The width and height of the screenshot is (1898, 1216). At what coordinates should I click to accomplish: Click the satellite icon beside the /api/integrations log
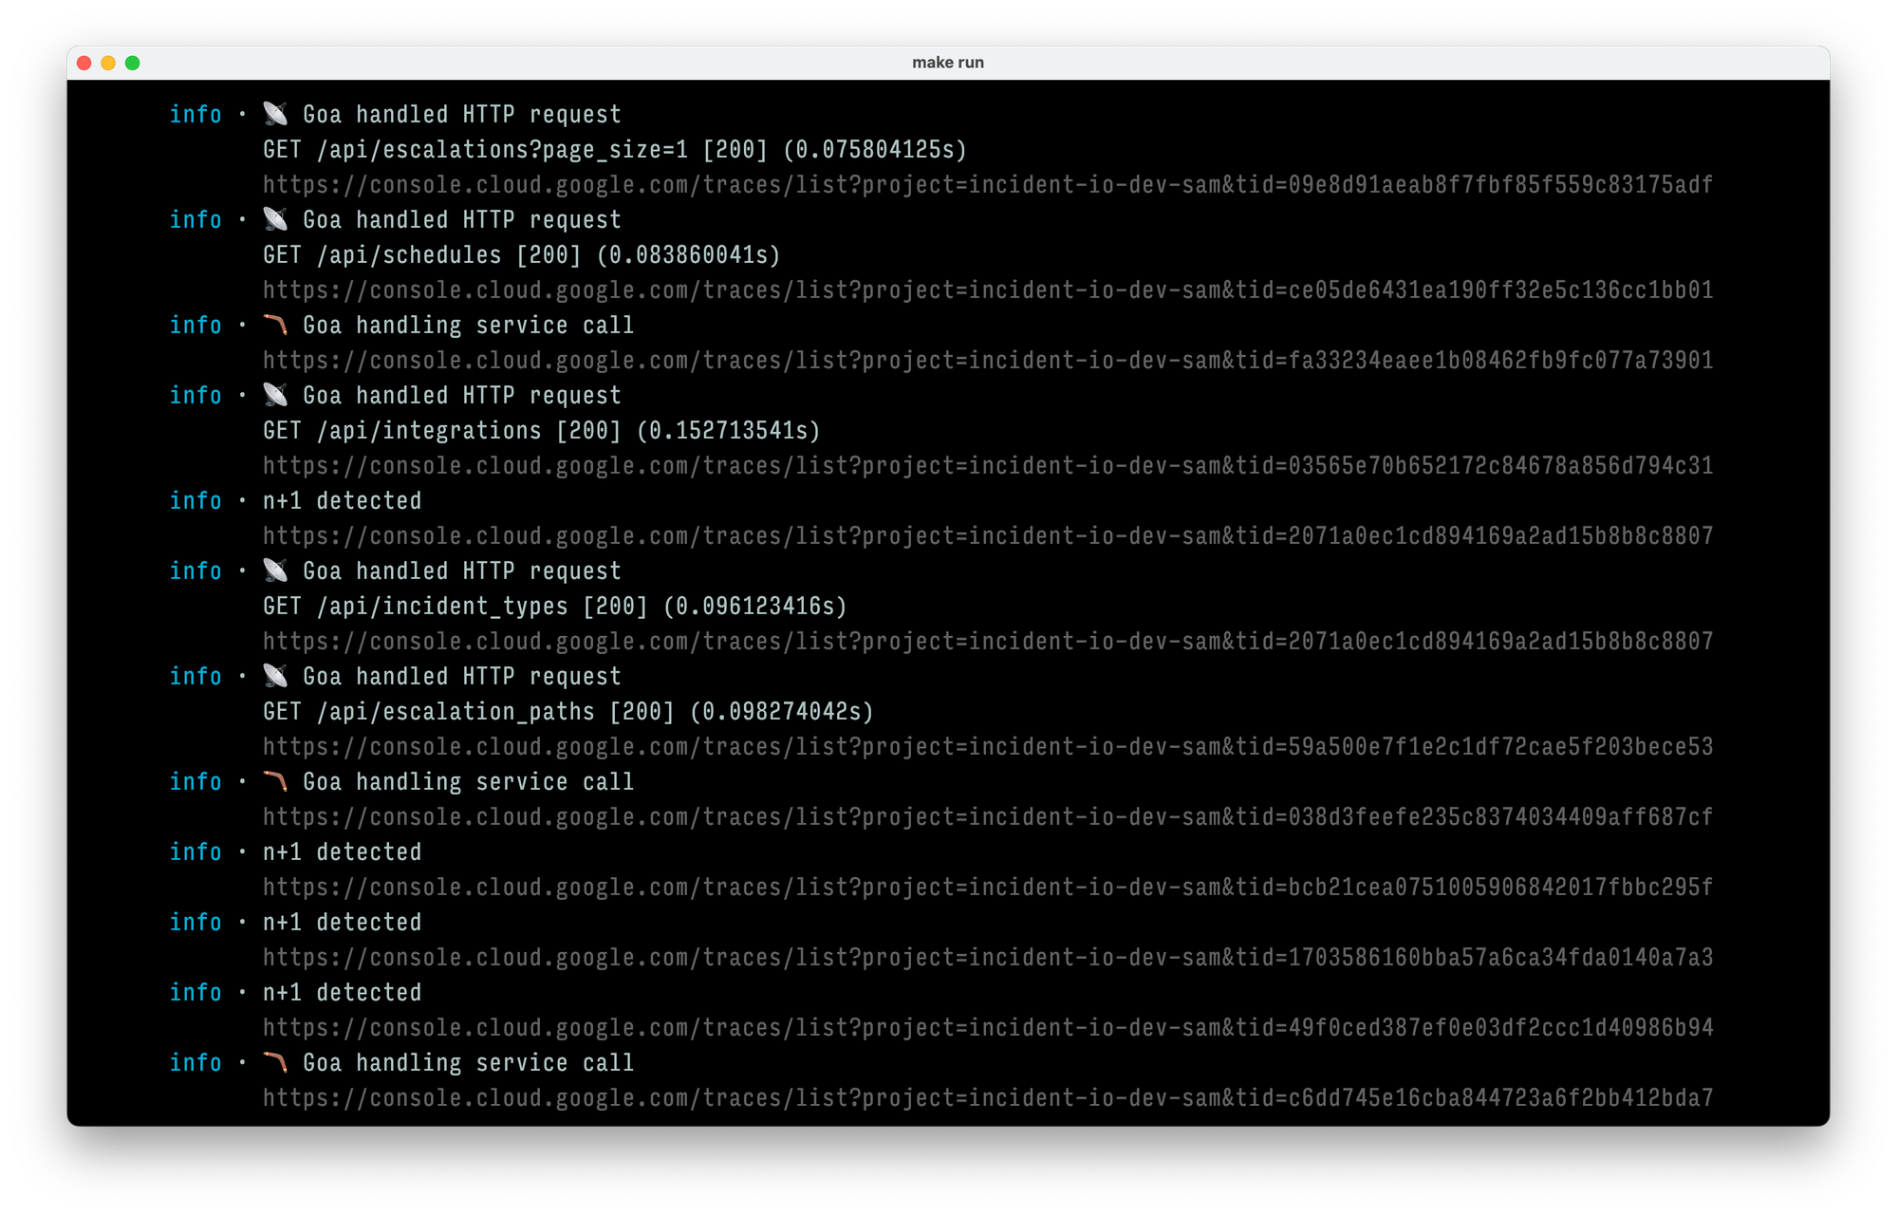275,395
